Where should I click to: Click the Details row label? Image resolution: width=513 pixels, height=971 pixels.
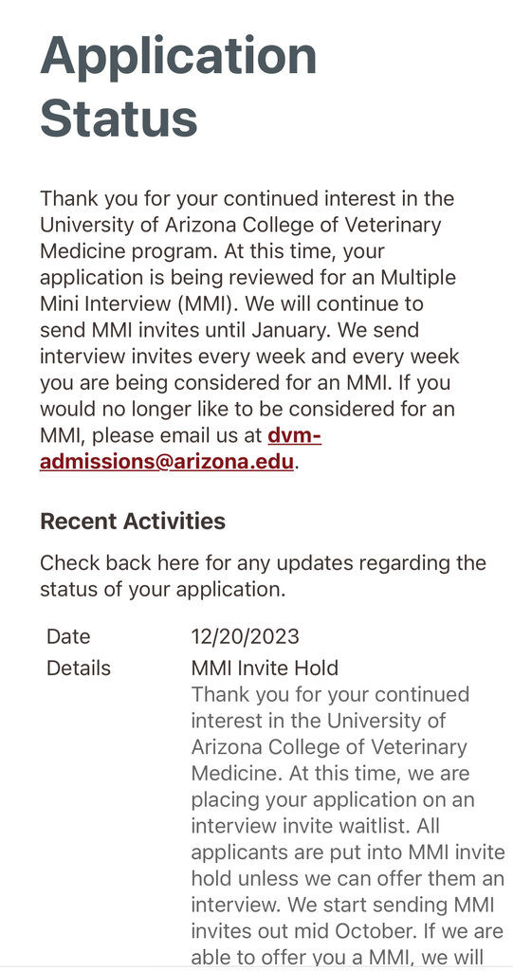(x=79, y=669)
